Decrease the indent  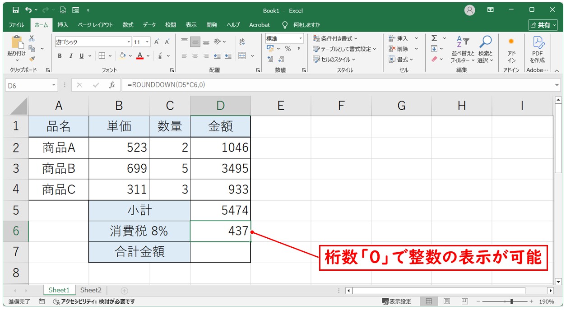(217, 56)
